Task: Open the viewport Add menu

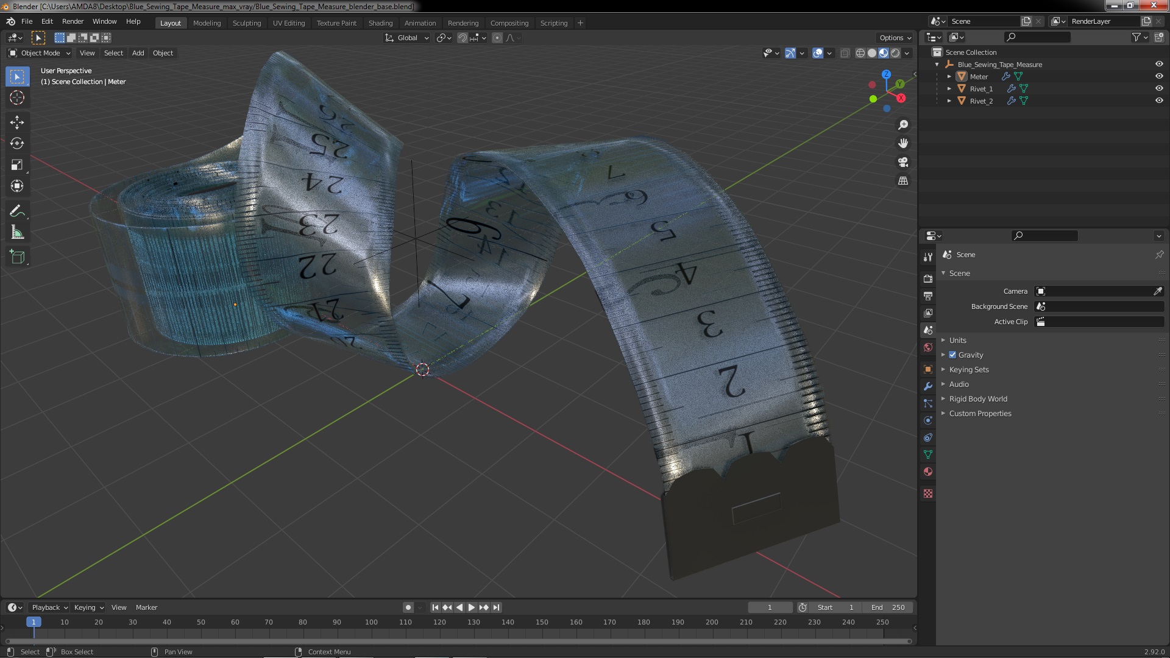Action: click(138, 53)
